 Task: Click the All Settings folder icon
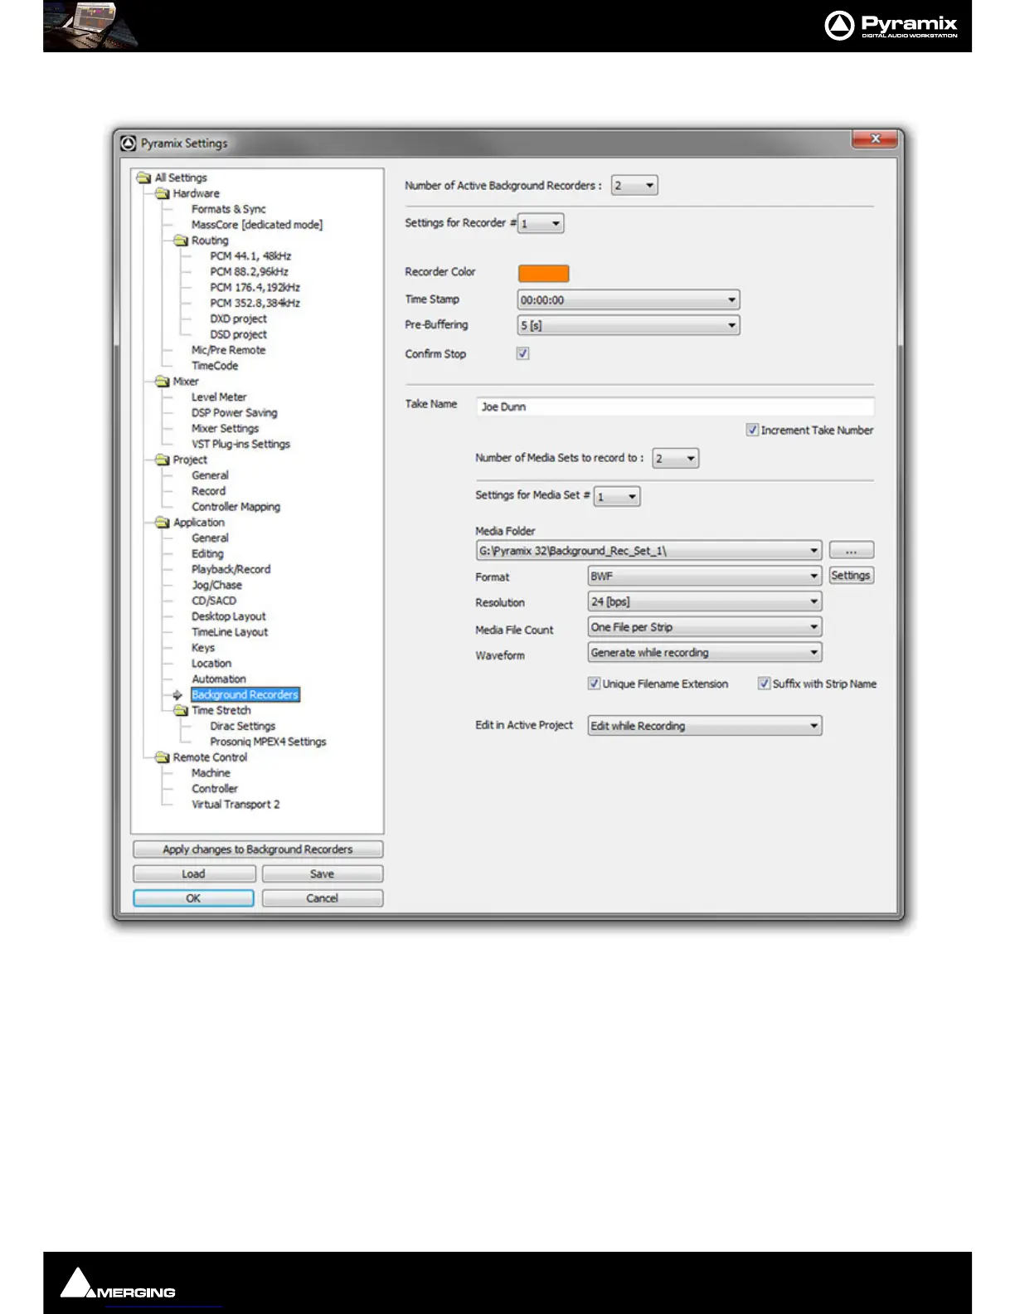click(144, 178)
